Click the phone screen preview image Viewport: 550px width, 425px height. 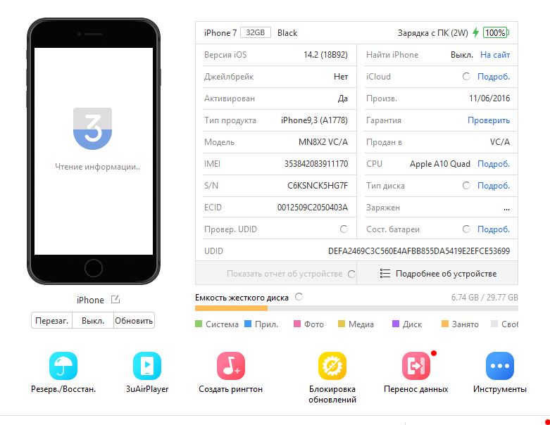tap(94, 151)
